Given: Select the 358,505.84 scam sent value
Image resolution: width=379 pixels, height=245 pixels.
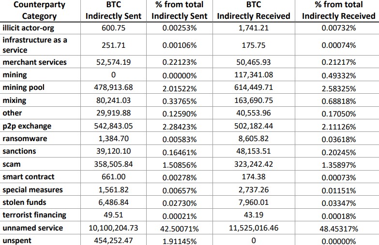Looking at the screenshot, I should click(113, 164).
